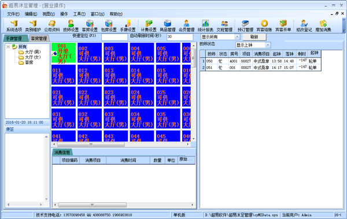347x219 pixels.
Task: Open 会员管理 toolbar icon
Action: (187, 26)
